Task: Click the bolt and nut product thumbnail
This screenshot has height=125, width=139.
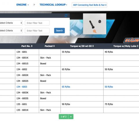Action: click(95, 24)
